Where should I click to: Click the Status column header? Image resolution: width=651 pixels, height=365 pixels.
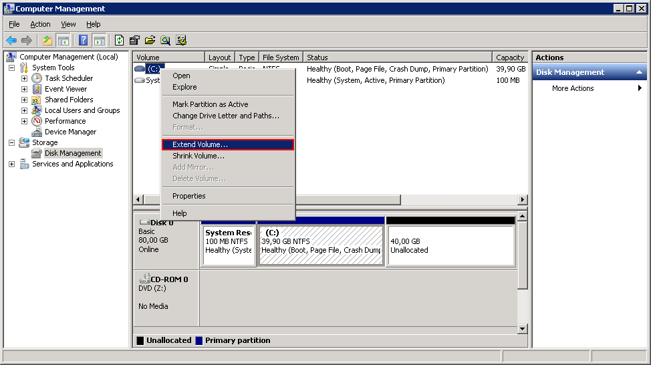coord(398,57)
